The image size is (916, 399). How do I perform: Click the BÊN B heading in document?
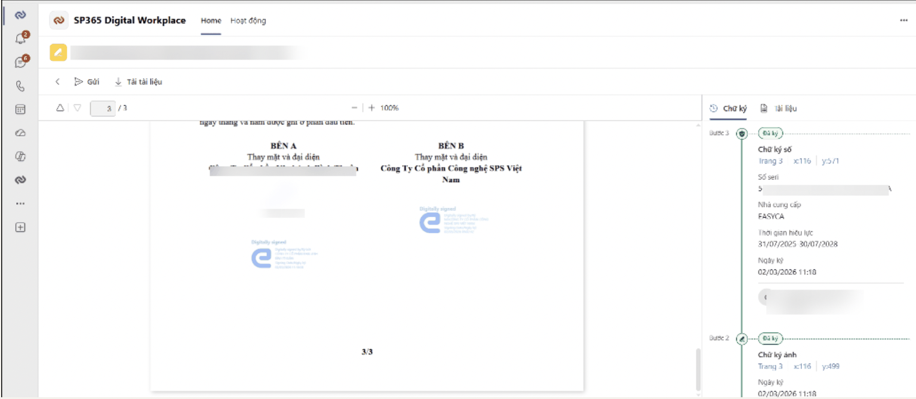pyautogui.click(x=451, y=146)
